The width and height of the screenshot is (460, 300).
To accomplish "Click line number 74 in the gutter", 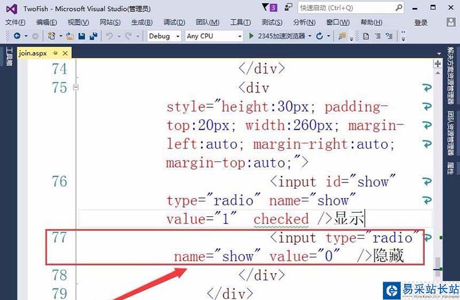I will (x=60, y=69).
